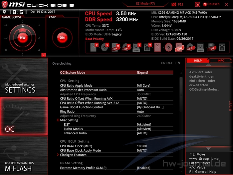This screenshot has width=233, height=175.
Task: Select the red highlighted optical disc boot icon
Action: click(x=168, y=47)
